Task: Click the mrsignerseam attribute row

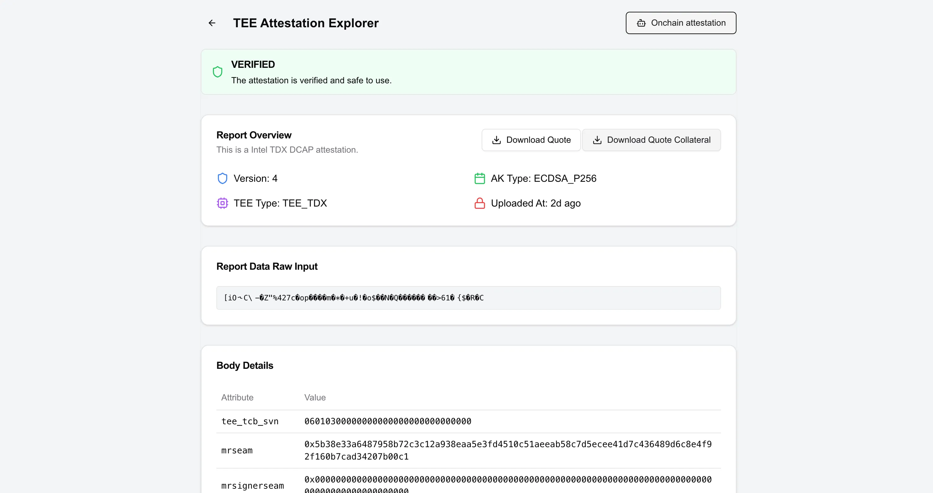Action: coord(252,485)
